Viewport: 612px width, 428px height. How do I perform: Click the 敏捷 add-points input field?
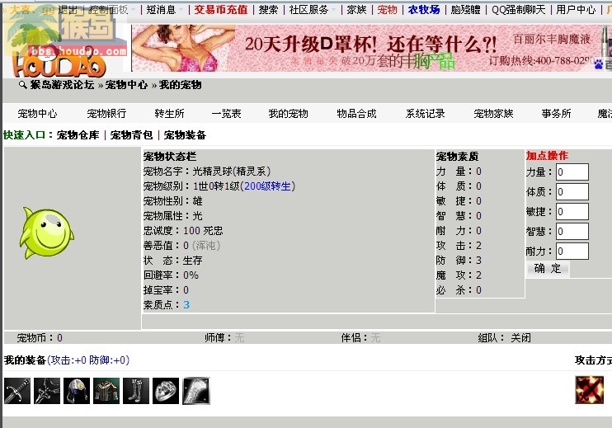click(572, 212)
